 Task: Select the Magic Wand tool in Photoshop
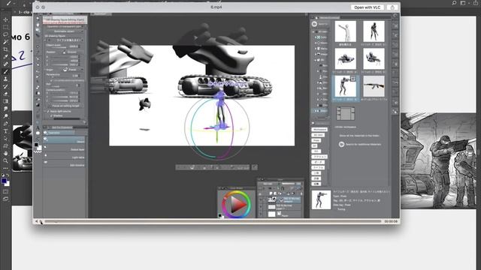(5, 42)
